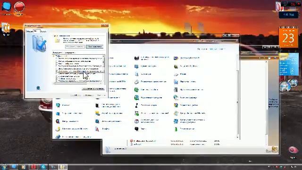Open Телефон и модем item in Control Panel
Screen dimensions: 302x170
(x=145, y=105)
